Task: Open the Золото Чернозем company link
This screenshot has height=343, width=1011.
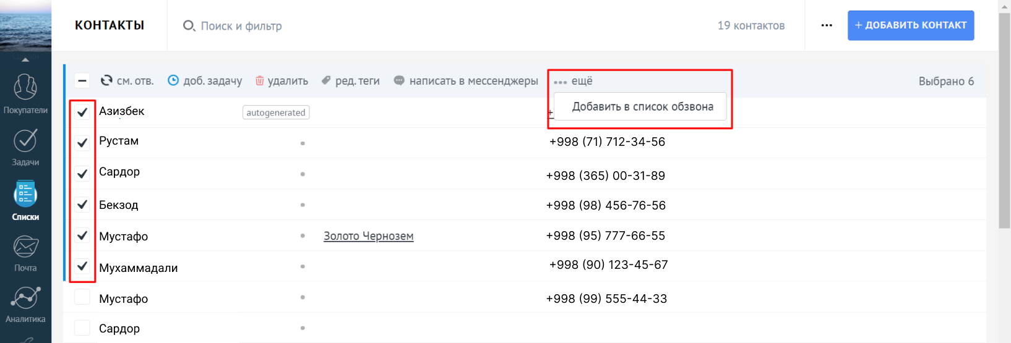Action: 368,236
